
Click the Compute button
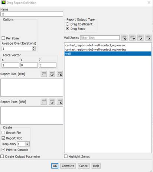click(68, 166)
